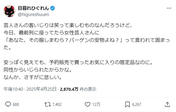Click the 688 reply count
Image resolution: width=176 pixels, height=112 pixels.
tap(16, 105)
